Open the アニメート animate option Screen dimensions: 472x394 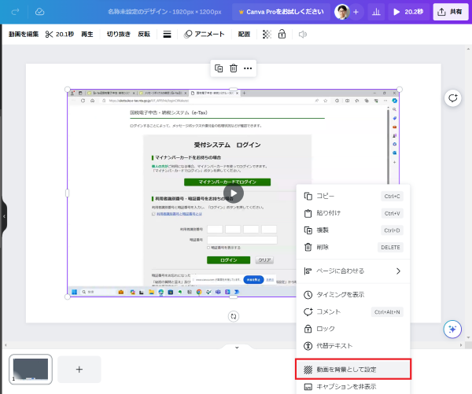pos(204,35)
